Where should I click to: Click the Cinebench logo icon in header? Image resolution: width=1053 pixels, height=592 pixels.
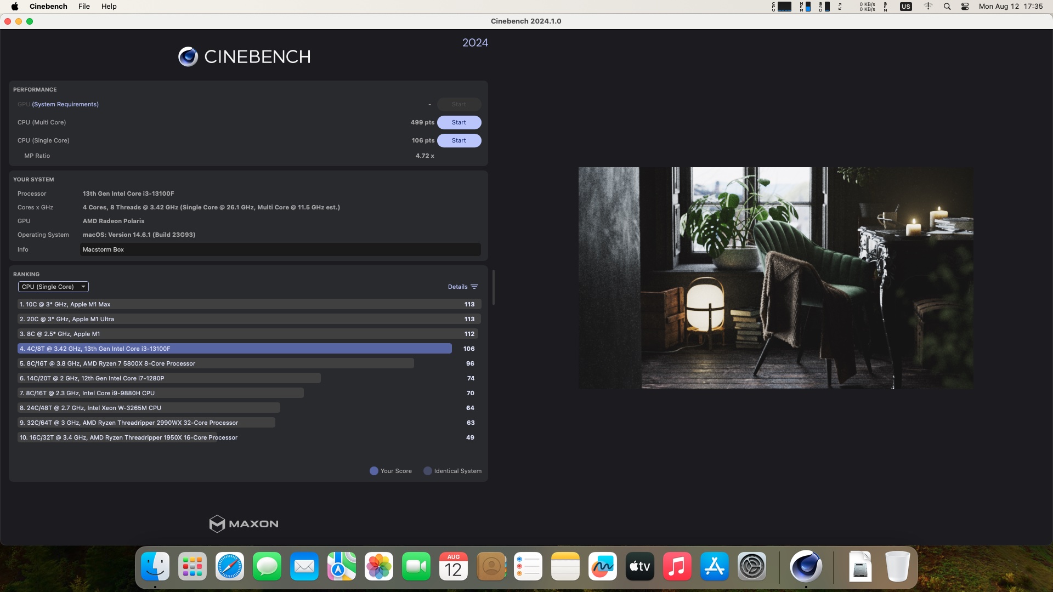[x=188, y=56]
